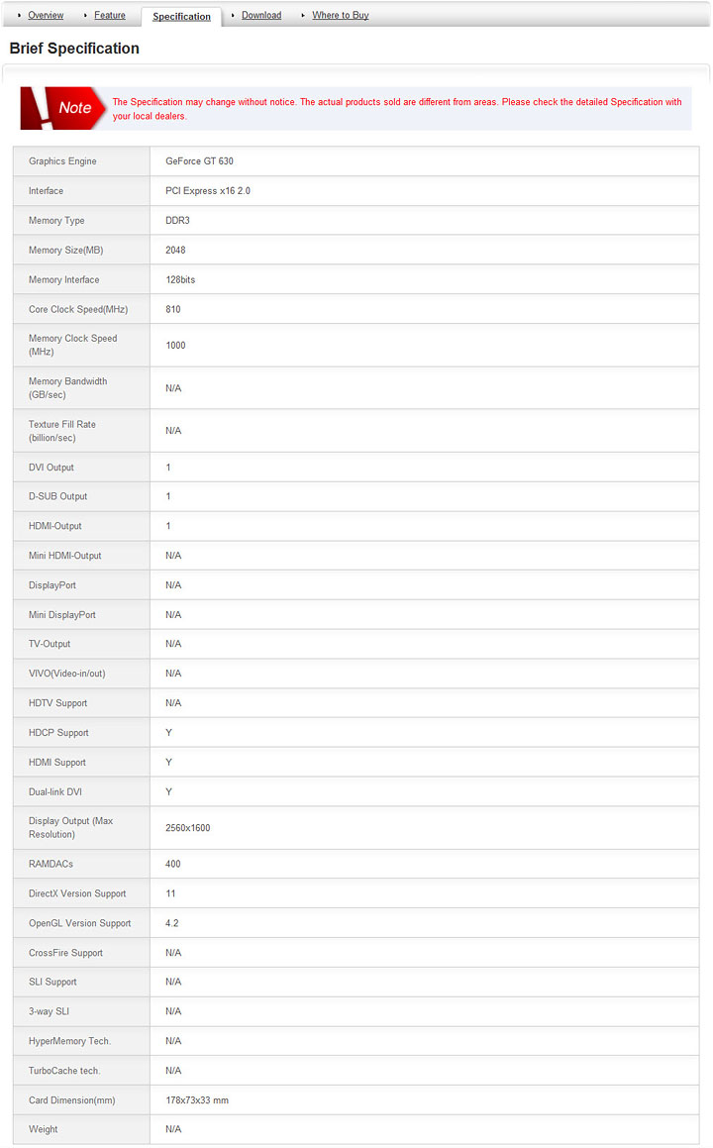Click the HDMI-Output row label
This screenshot has width=713, height=1148.
tap(55, 526)
